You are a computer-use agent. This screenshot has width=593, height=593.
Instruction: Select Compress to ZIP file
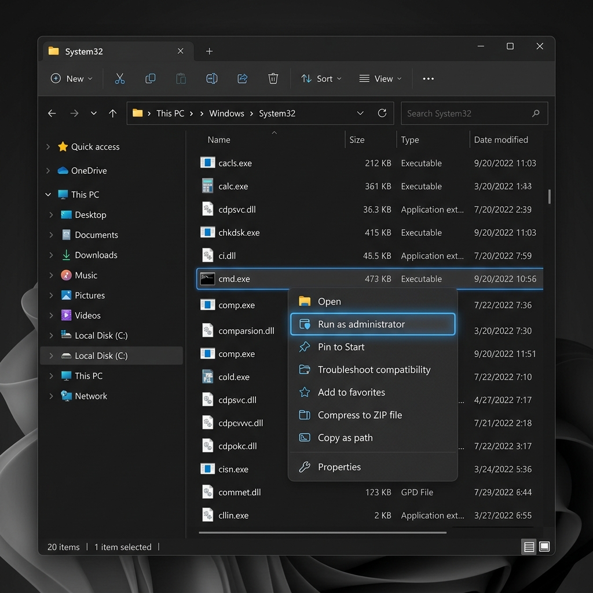[x=372, y=415]
